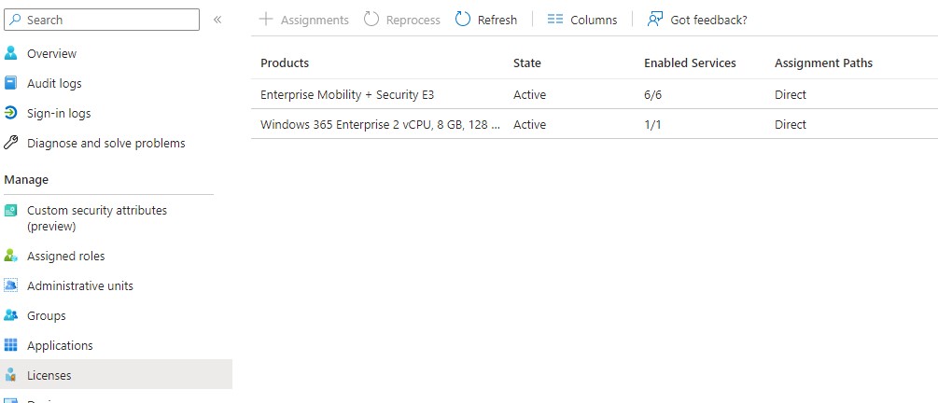This screenshot has width=938, height=403.
Task: Click the Assigned roles icon
Action: 11,256
